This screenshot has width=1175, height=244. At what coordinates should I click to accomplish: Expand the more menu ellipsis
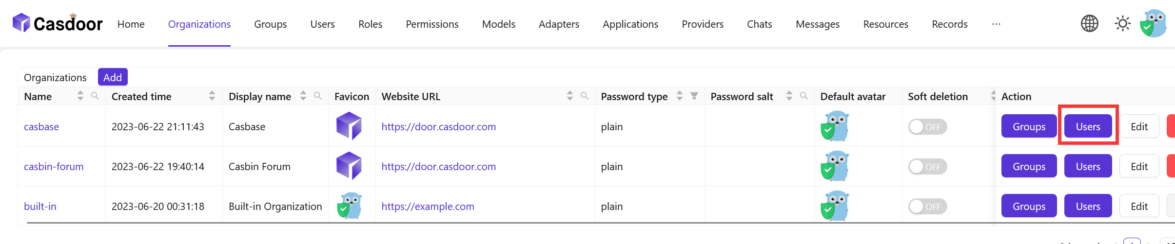996,24
